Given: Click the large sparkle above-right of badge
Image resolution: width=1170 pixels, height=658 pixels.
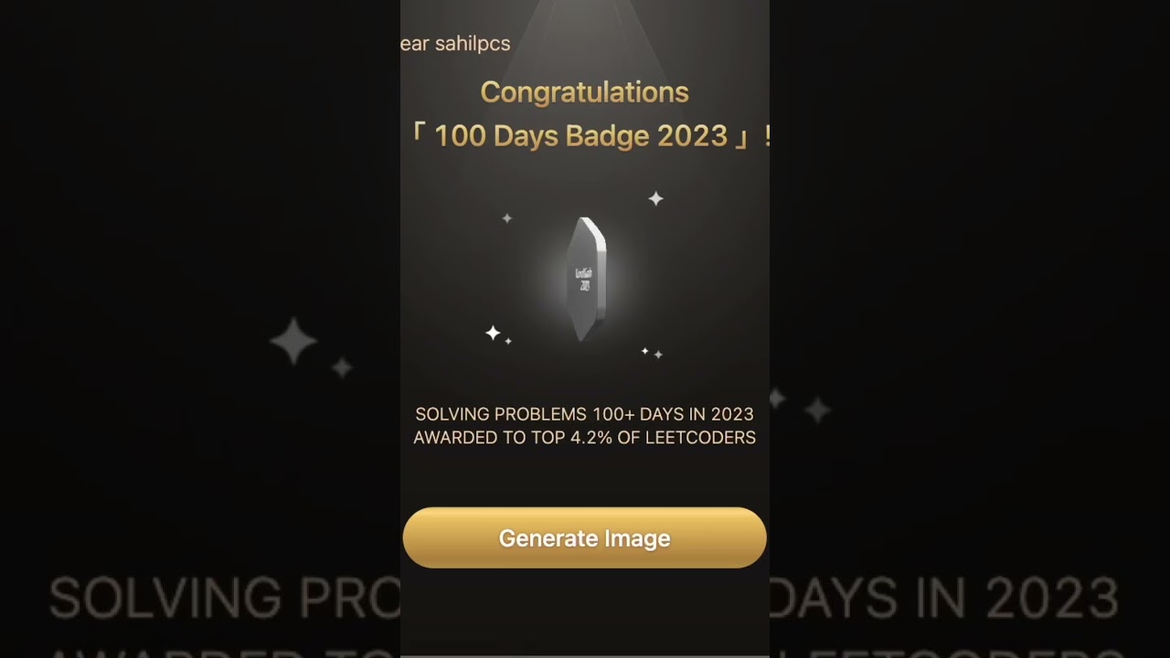Looking at the screenshot, I should pyautogui.click(x=655, y=198).
